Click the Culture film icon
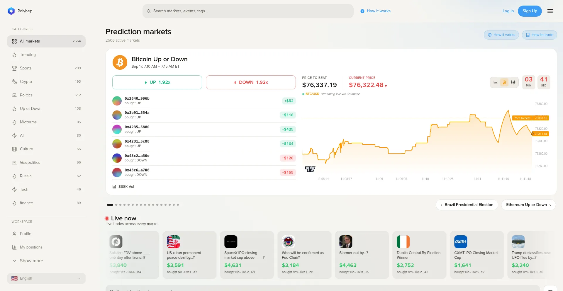This screenshot has height=291, width=563. click(14, 149)
